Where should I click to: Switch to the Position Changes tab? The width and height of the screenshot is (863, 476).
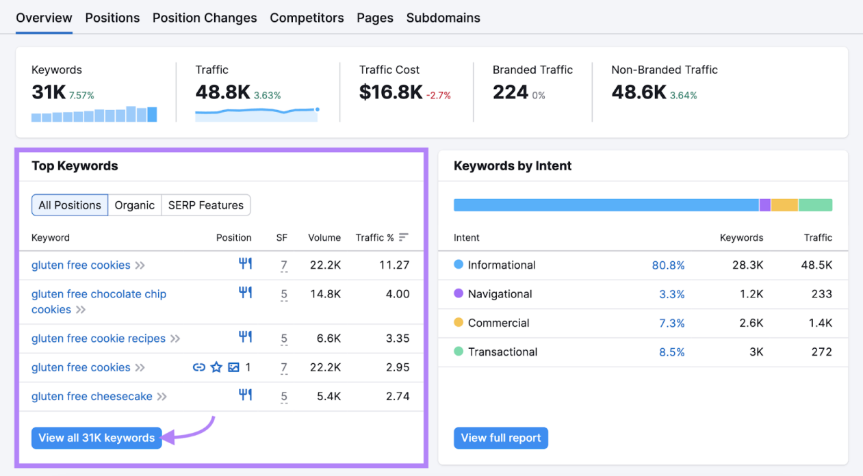click(x=205, y=18)
